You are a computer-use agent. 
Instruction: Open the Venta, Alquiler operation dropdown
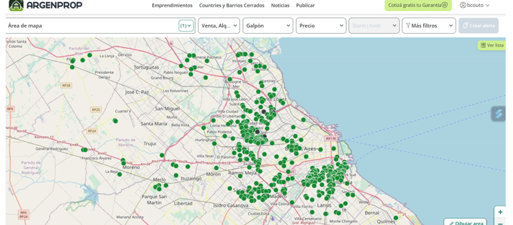click(219, 26)
